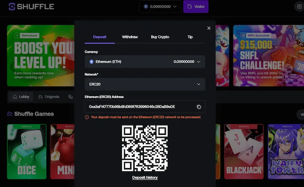Click the Ethereum address field

tap(139, 107)
